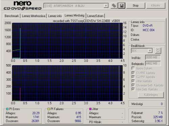Screen dimensions: 169x126
Task: Click the Indítás start position field
Action: coord(153,57)
